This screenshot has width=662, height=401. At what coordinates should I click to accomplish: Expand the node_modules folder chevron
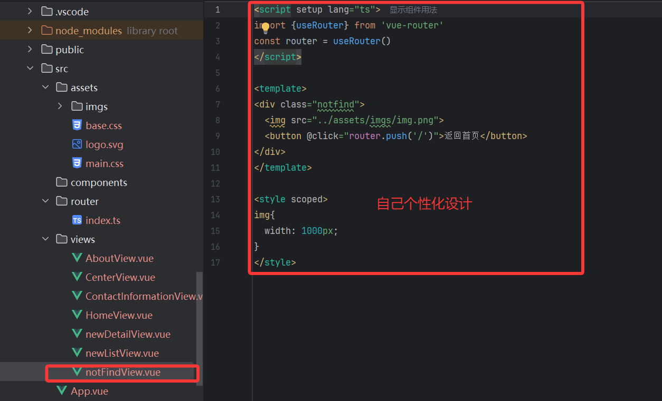tap(30, 31)
